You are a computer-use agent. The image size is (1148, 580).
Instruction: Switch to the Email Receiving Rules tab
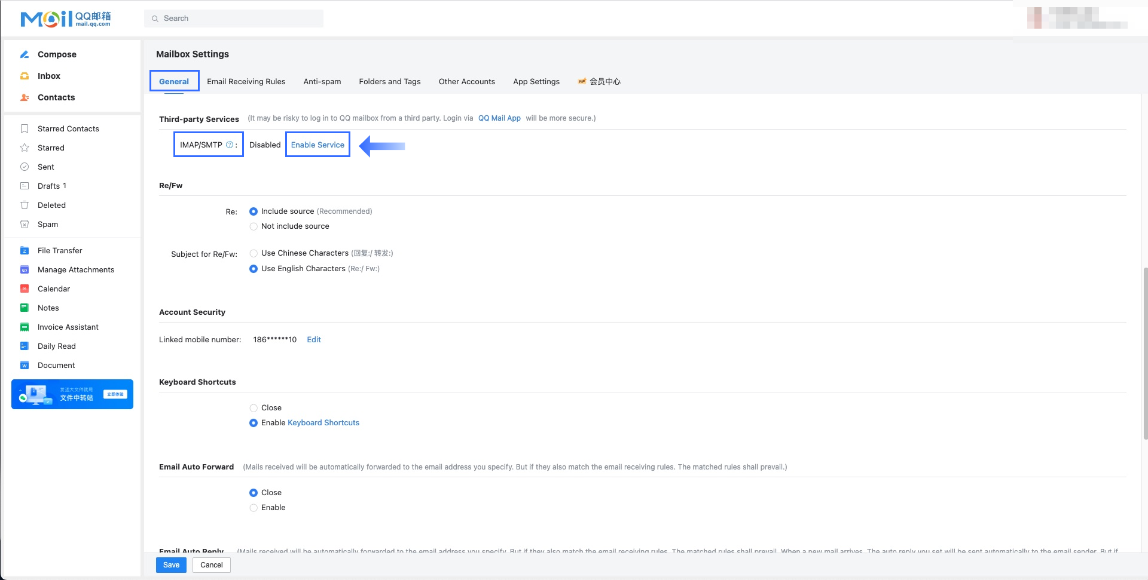pos(246,81)
